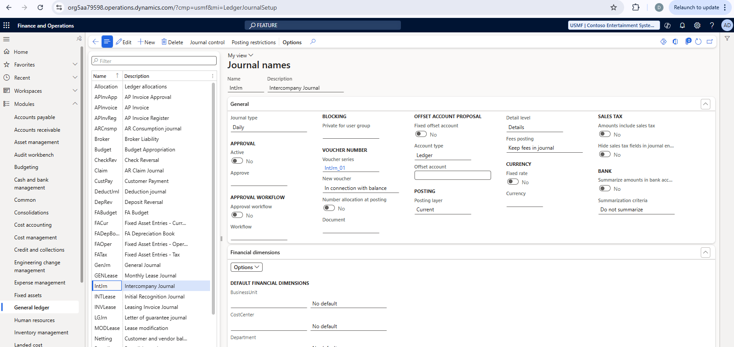This screenshot has height=347, width=734.
Task: Open grid options three-dot menu
Action: (x=213, y=76)
